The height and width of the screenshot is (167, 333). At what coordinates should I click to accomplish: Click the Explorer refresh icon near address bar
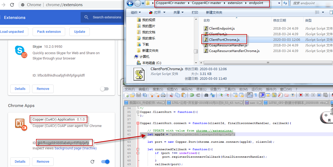coord(285,3)
